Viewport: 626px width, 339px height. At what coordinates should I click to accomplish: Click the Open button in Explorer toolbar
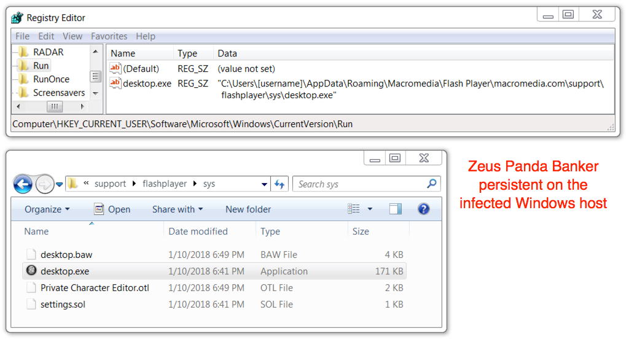tap(112, 209)
